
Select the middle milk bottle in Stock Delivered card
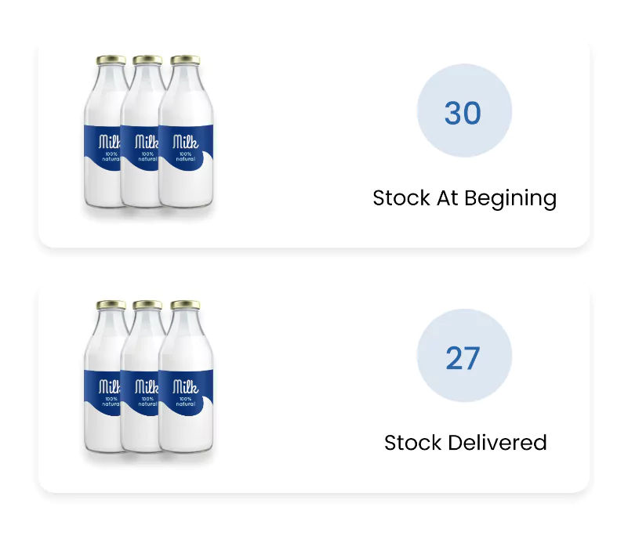(x=143, y=377)
